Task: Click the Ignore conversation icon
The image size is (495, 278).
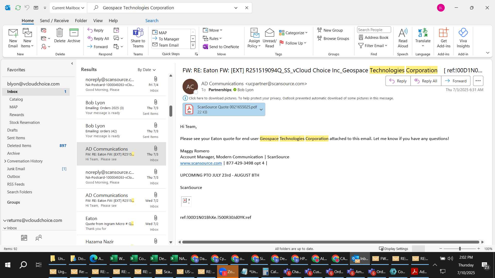Action: pyautogui.click(x=44, y=30)
